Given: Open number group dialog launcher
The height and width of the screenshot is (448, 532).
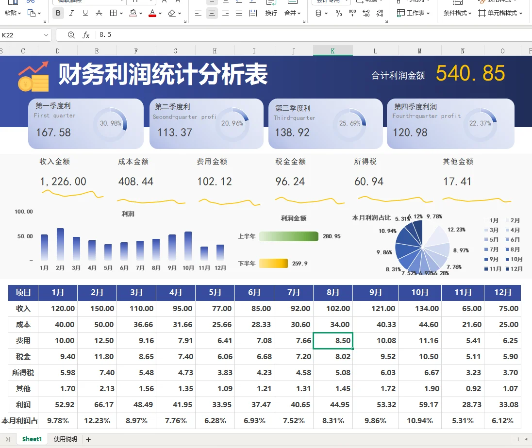Looking at the screenshot, I should (x=386, y=21).
